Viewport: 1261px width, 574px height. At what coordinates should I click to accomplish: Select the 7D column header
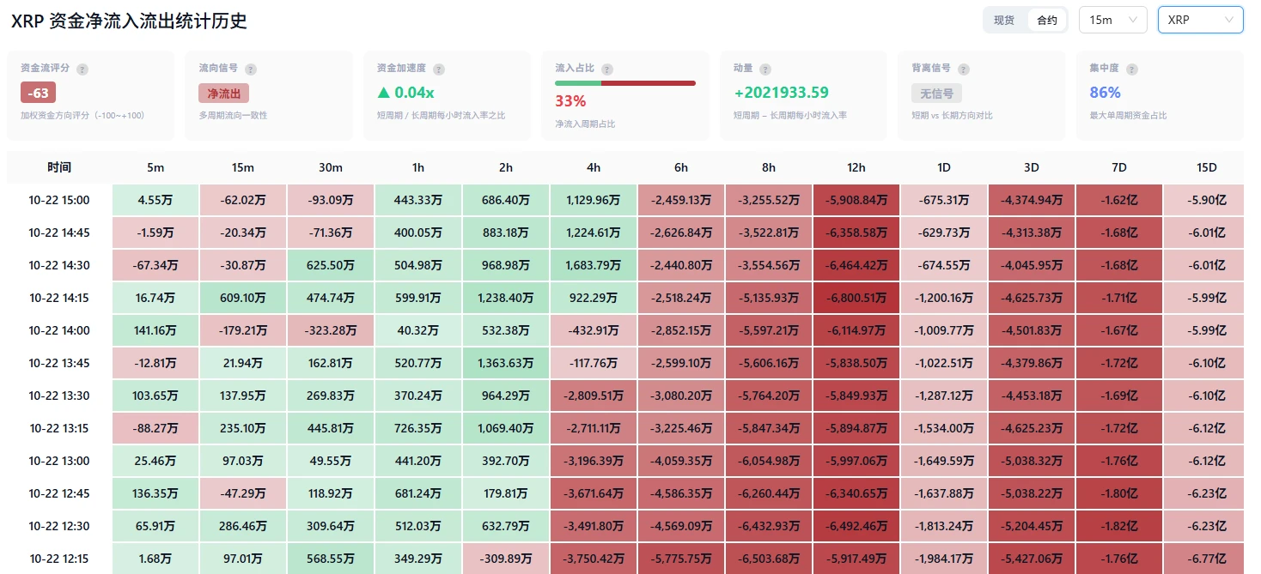(x=1119, y=167)
